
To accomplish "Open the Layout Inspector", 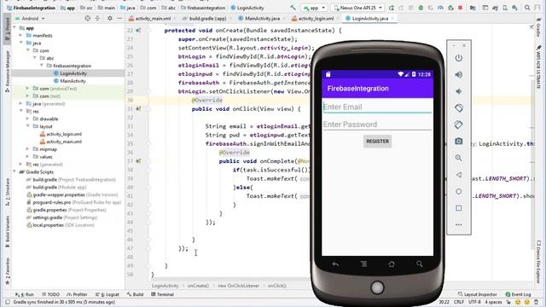I will click(478, 294).
